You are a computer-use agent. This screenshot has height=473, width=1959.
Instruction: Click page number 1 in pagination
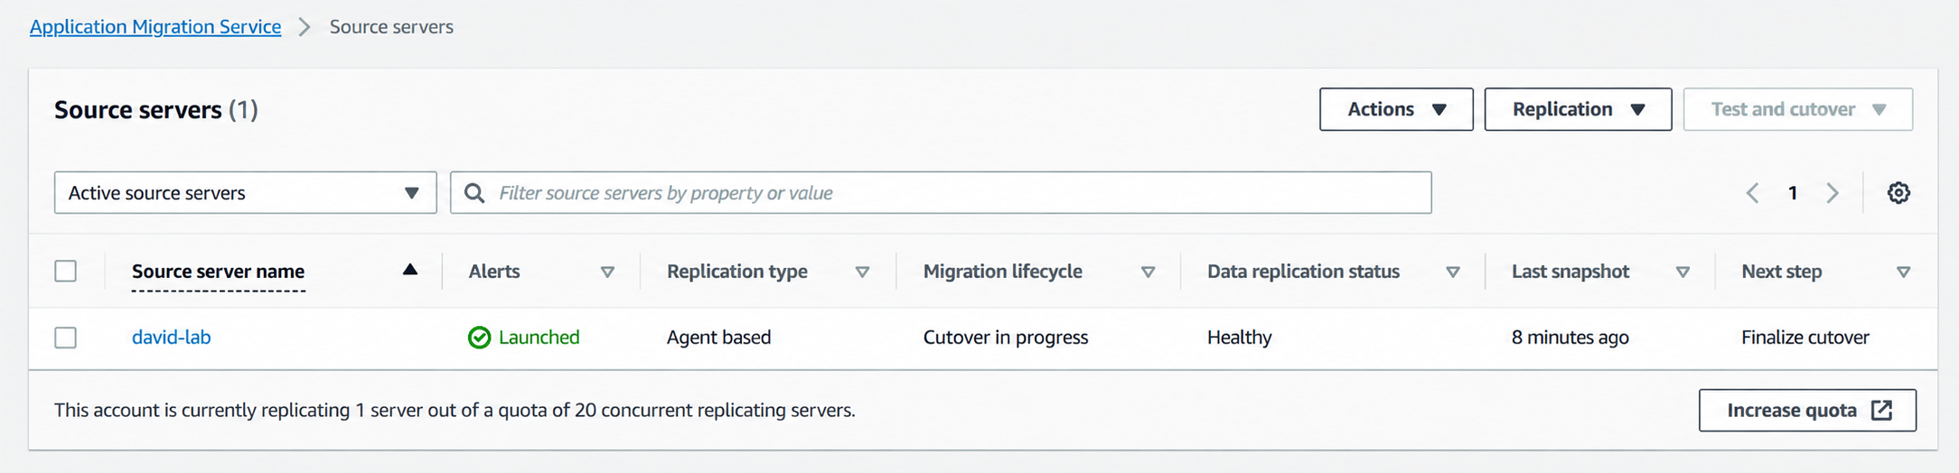pos(1793,193)
